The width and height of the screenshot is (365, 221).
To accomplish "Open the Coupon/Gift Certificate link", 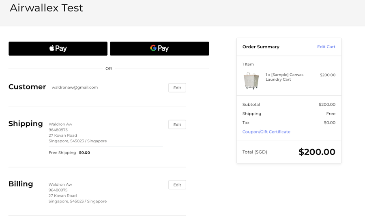I will (x=266, y=132).
